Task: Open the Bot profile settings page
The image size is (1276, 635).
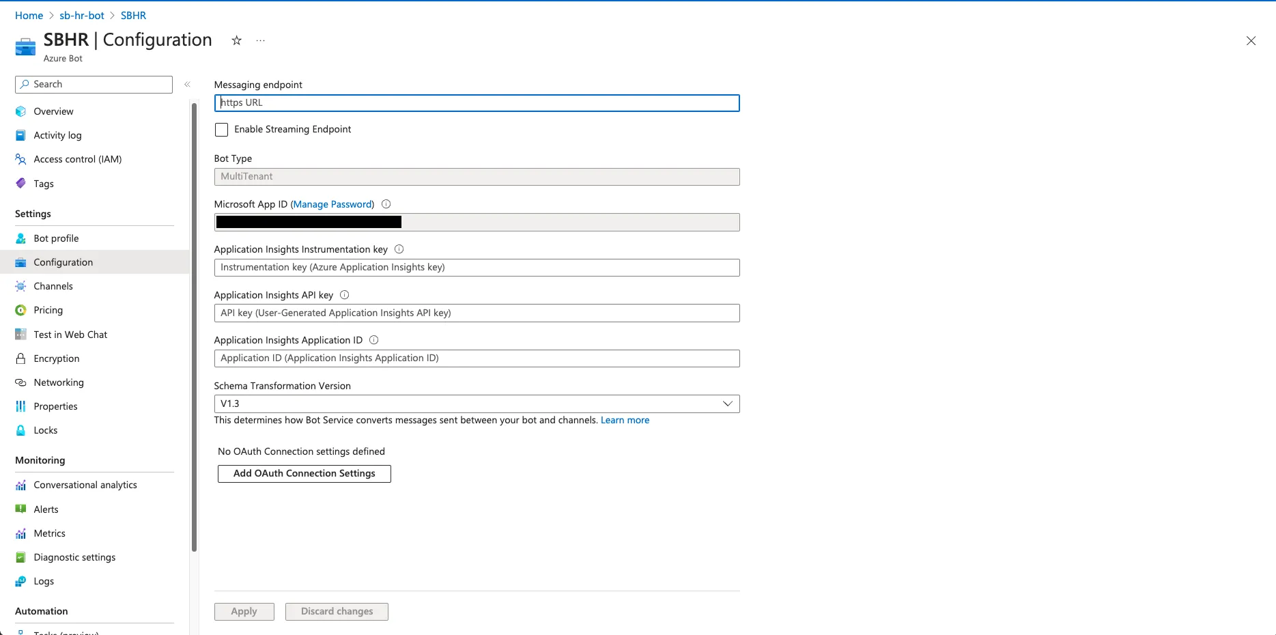Action: (x=56, y=238)
